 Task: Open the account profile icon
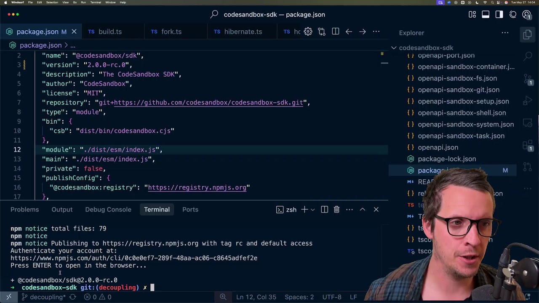[x=526, y=14]
